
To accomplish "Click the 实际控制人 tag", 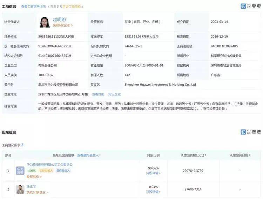I will tap(46, 171).
